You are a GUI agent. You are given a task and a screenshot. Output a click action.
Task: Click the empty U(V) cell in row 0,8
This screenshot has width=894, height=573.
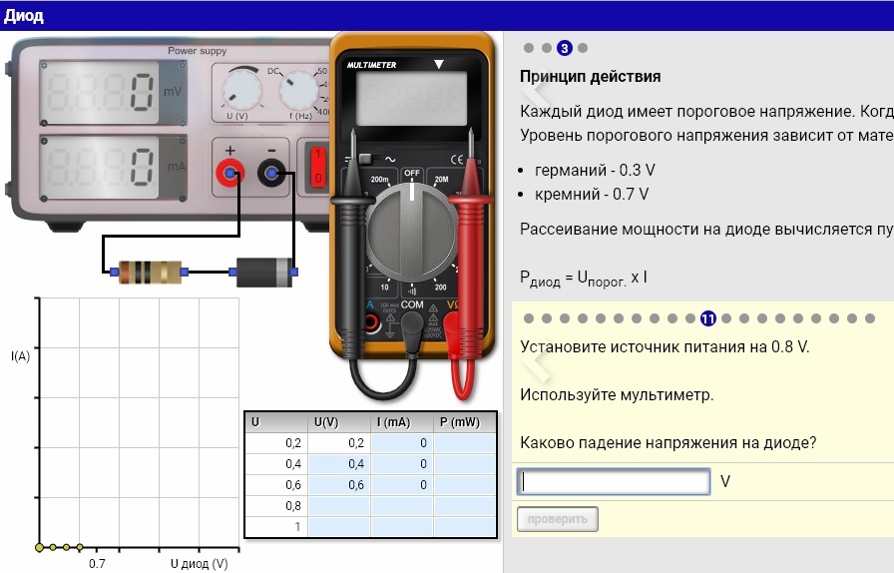[339, 506]
